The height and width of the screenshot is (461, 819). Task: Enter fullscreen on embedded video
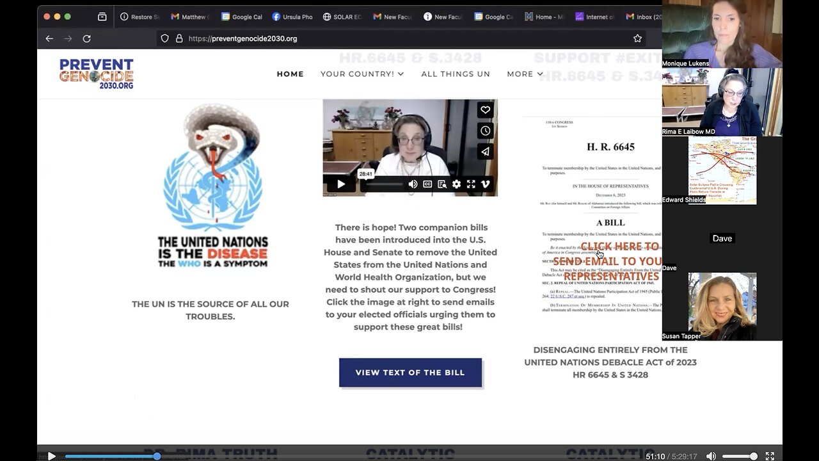471,184
